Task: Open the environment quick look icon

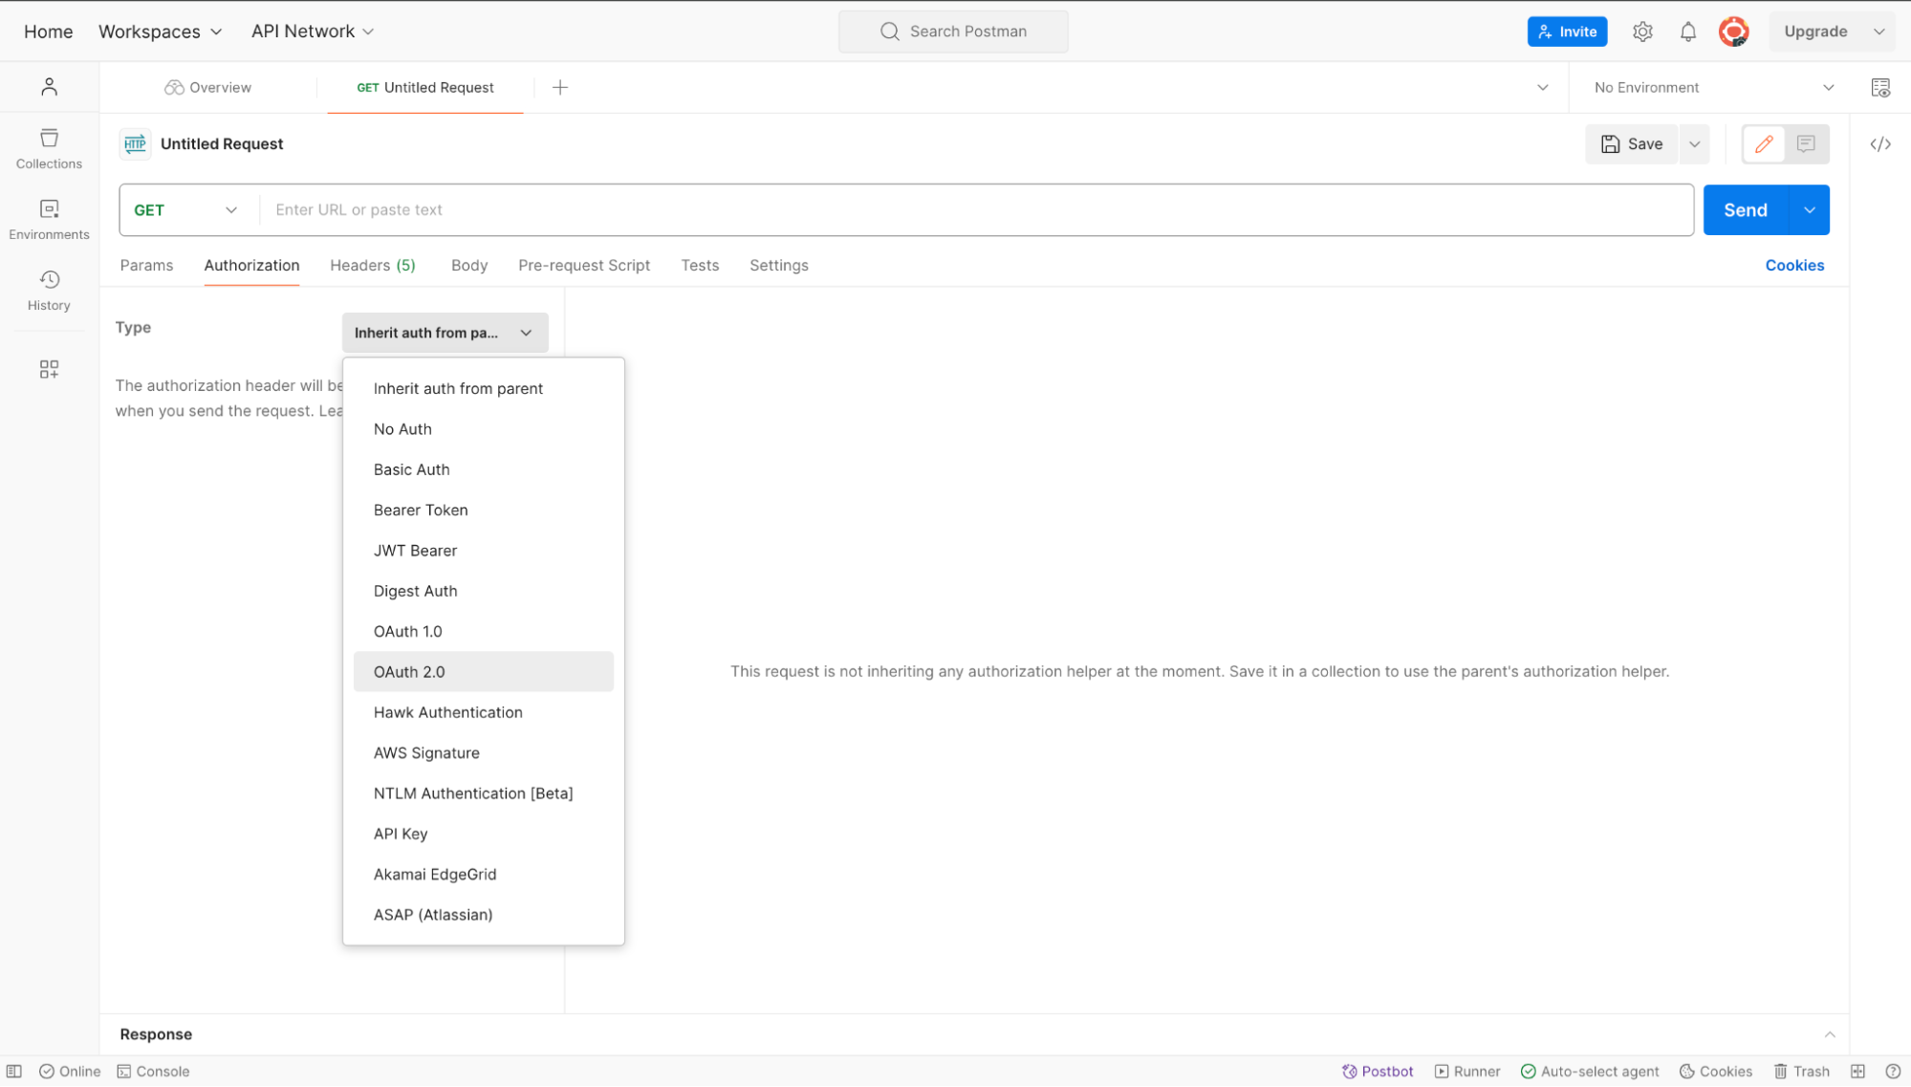Action: [x=1880, y=88]
